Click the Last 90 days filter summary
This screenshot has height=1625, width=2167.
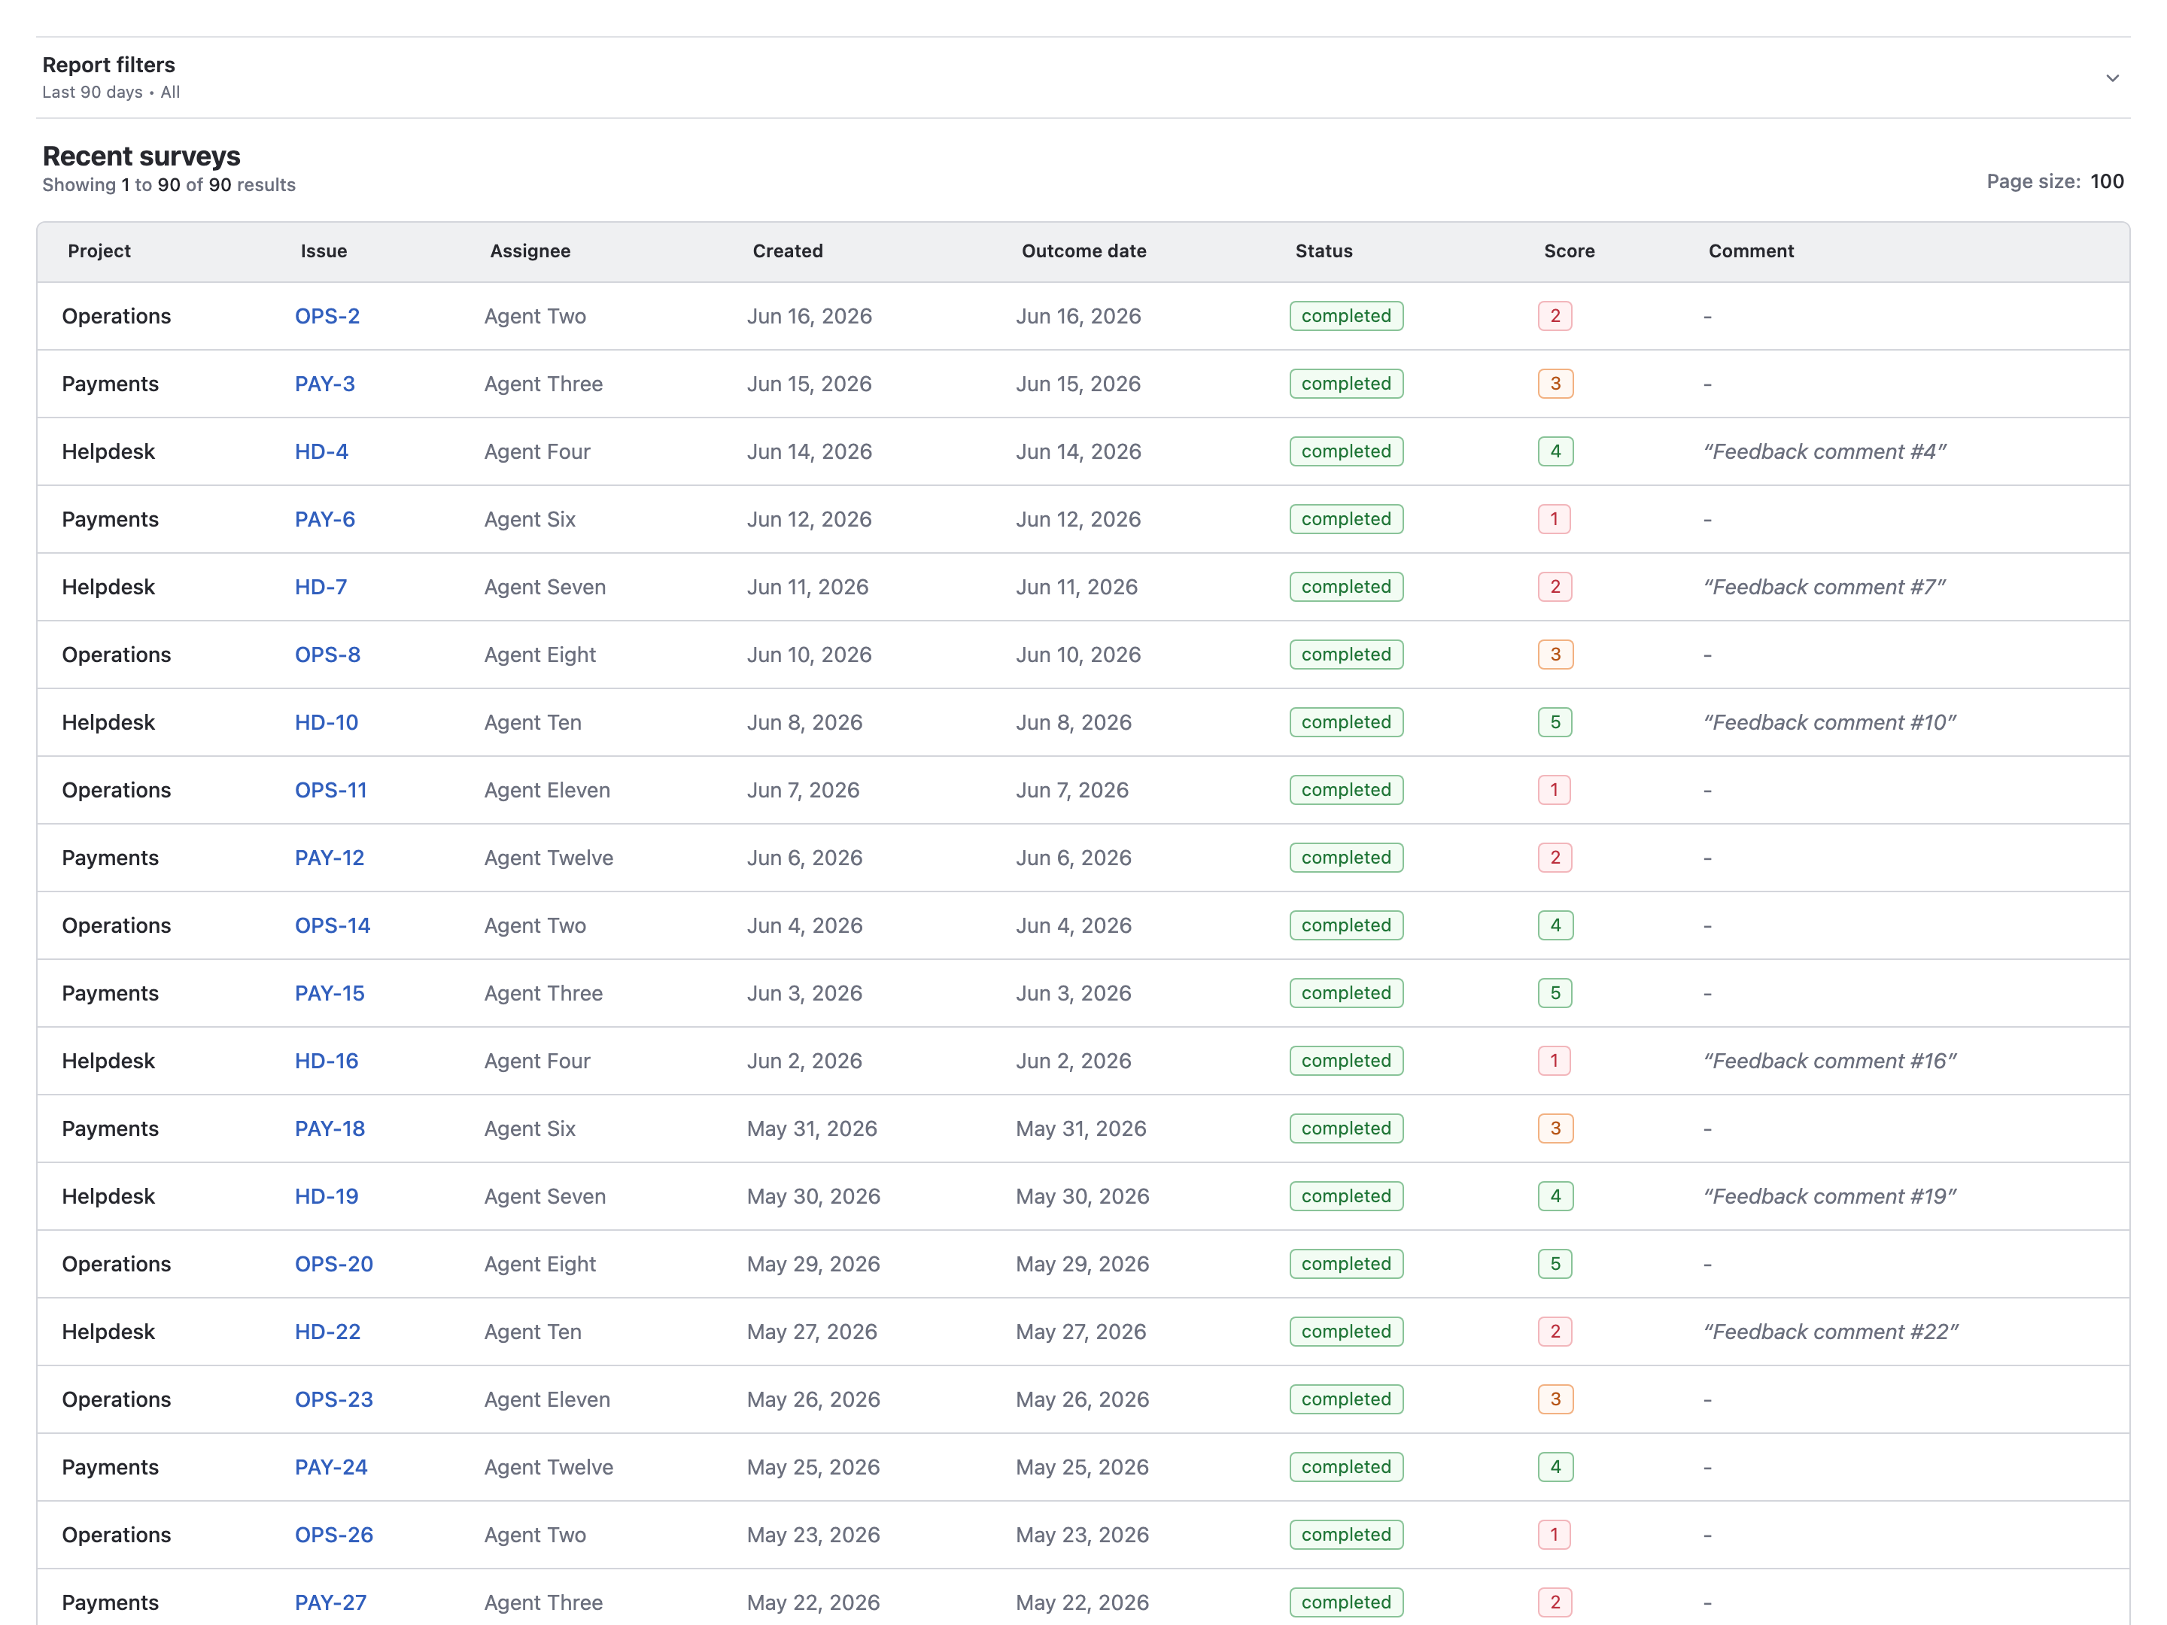[111, 92]
